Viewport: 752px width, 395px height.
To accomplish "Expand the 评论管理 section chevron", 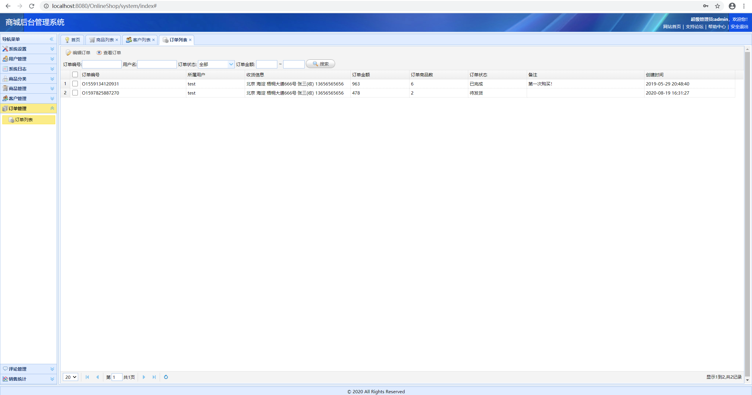I will click(x=52, y=369).
